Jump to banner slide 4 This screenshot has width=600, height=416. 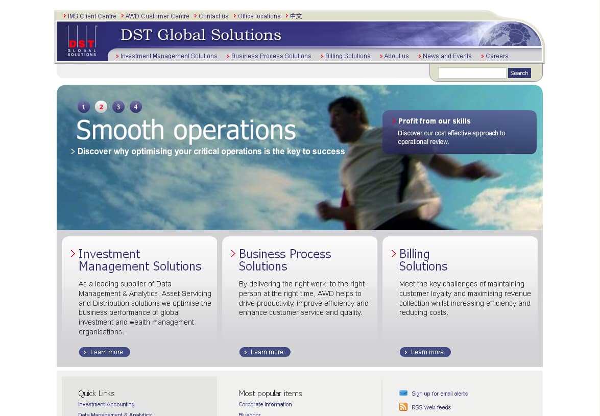(135, 107)
